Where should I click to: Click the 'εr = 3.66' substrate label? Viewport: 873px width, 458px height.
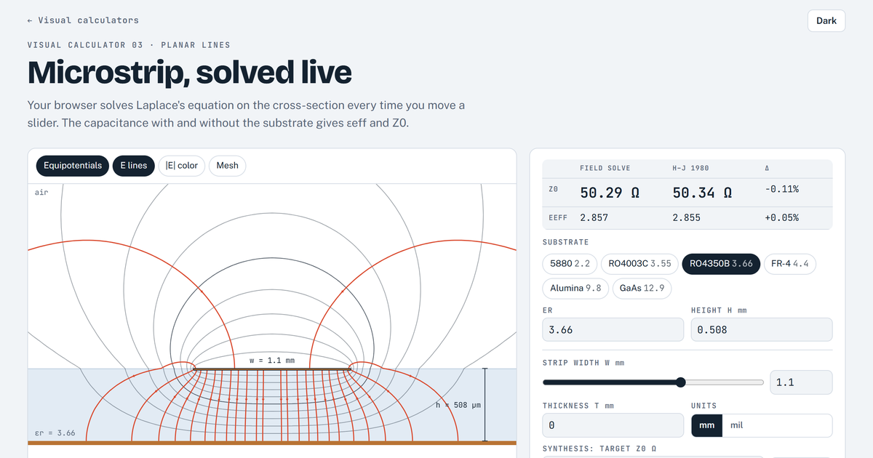click(55, 433)
